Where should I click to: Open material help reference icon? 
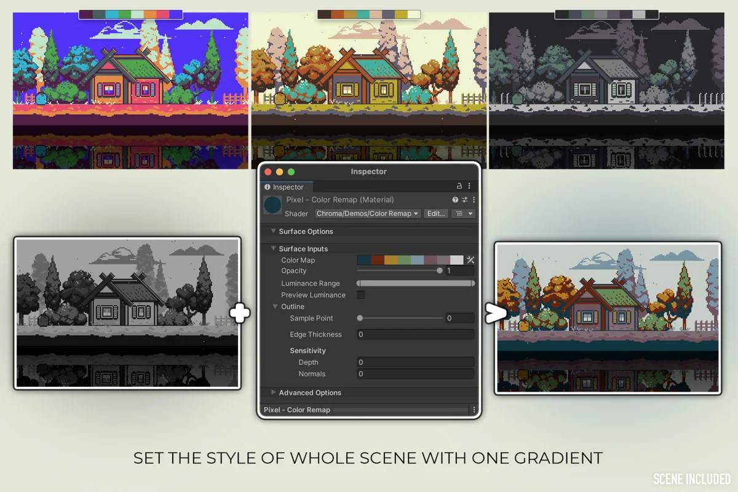(x=455, y=200)
